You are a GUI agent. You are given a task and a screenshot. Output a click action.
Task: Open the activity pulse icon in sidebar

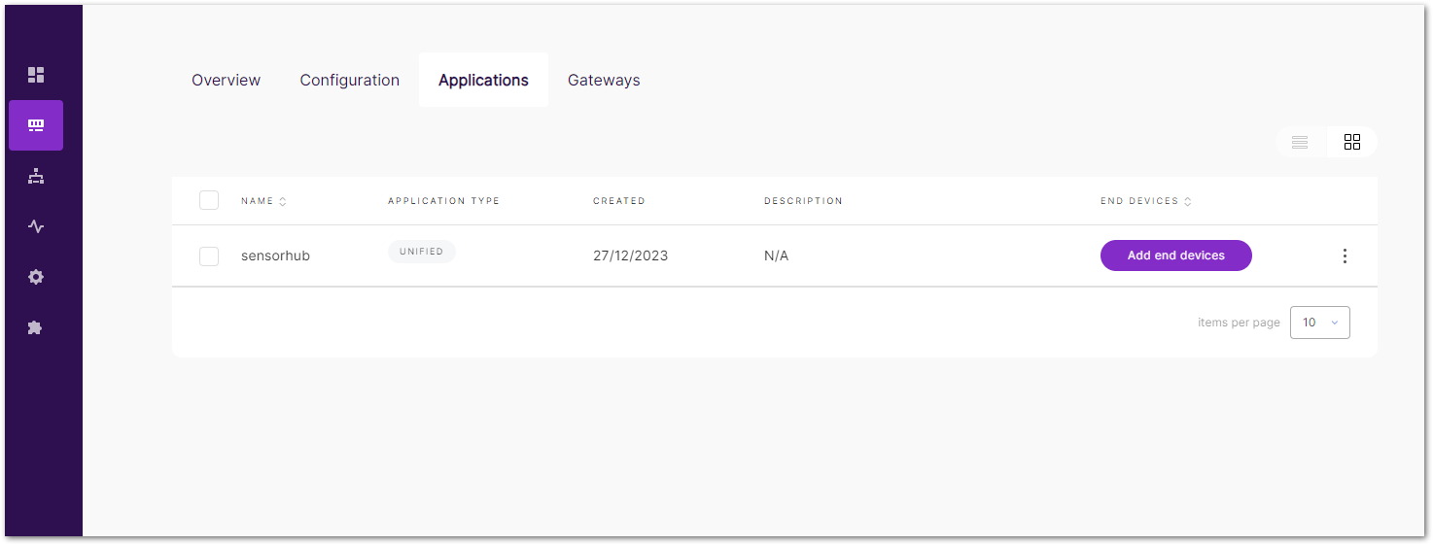36,226
